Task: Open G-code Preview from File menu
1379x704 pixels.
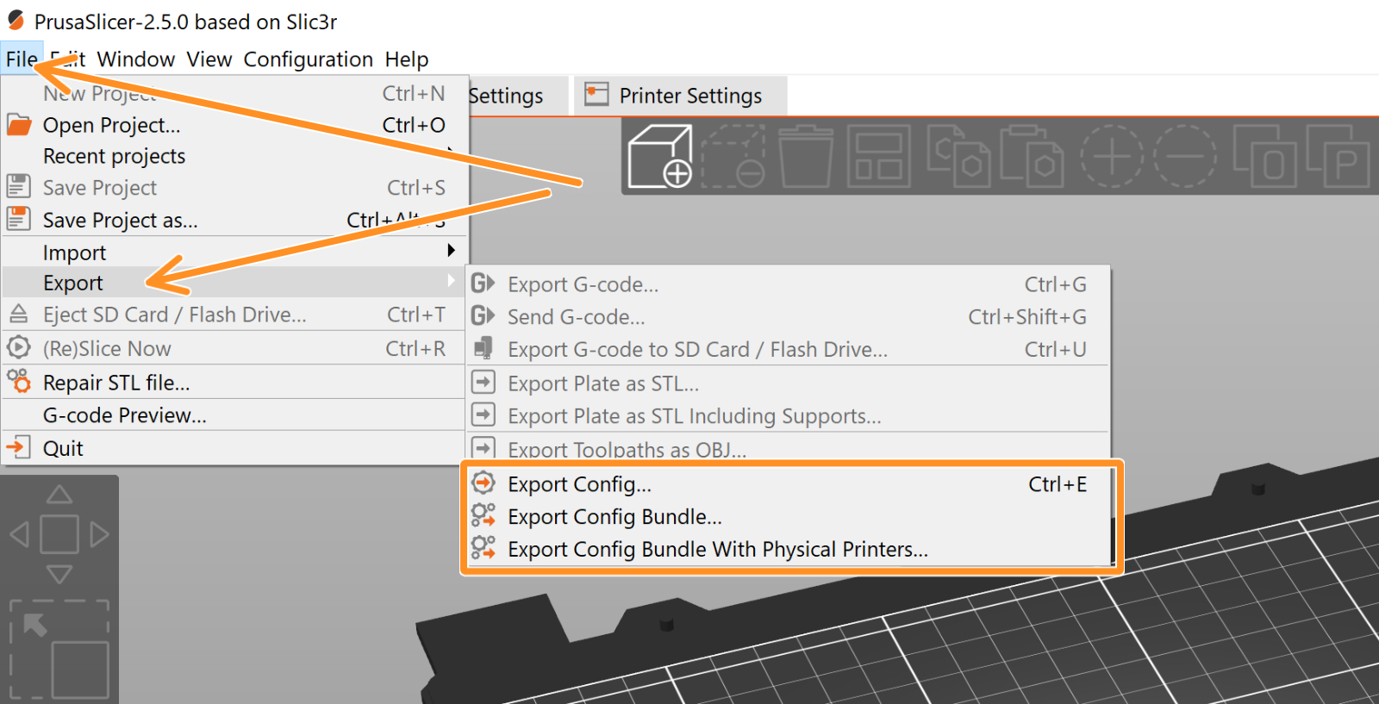Action: click(x=125, y=415)
